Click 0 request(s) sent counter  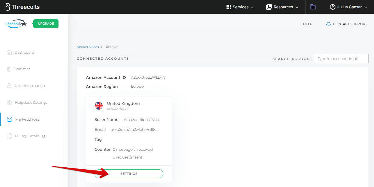pyautogui.click(x=128, y=157)
